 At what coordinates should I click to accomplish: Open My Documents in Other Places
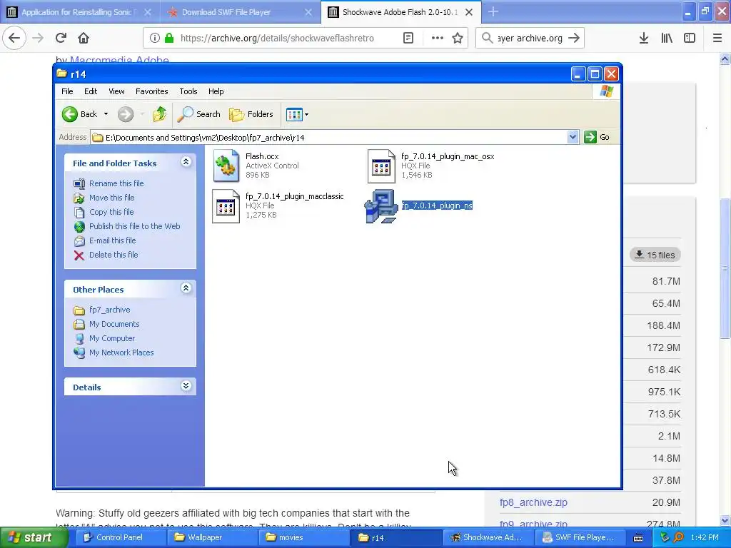[114, 324]
